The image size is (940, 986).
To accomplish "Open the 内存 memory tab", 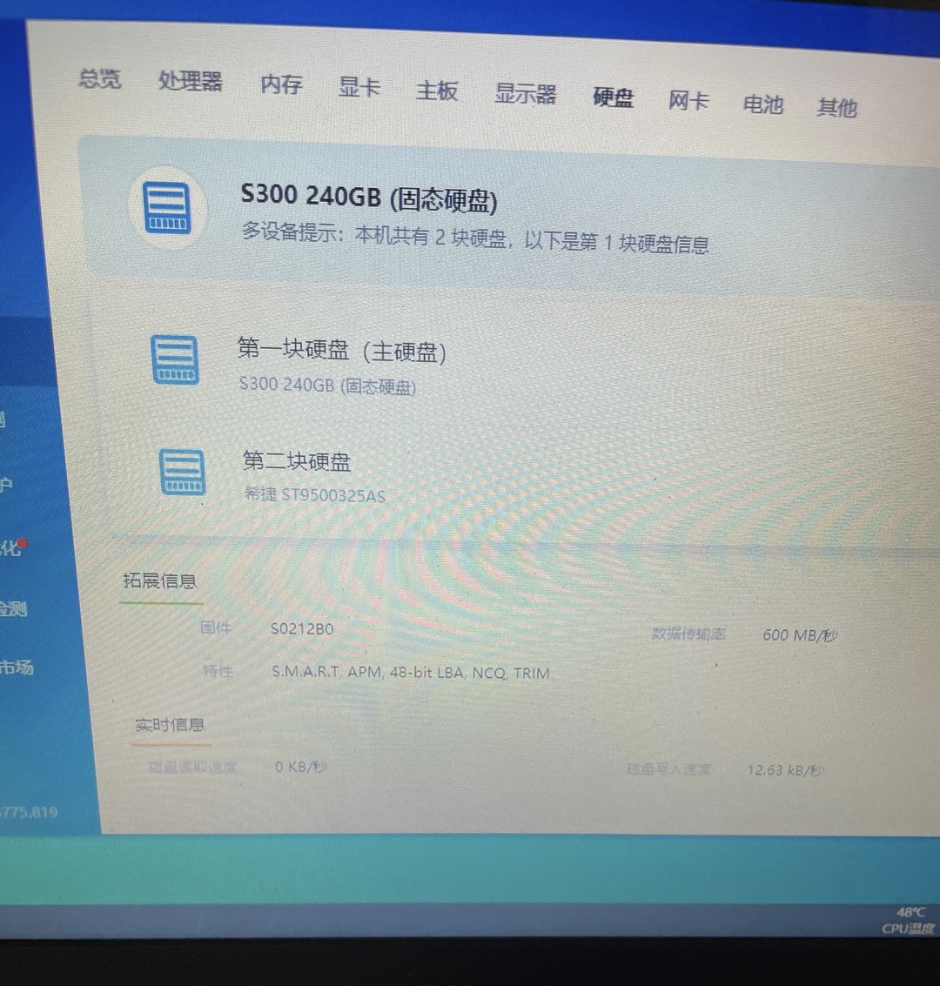I will 280,84.
